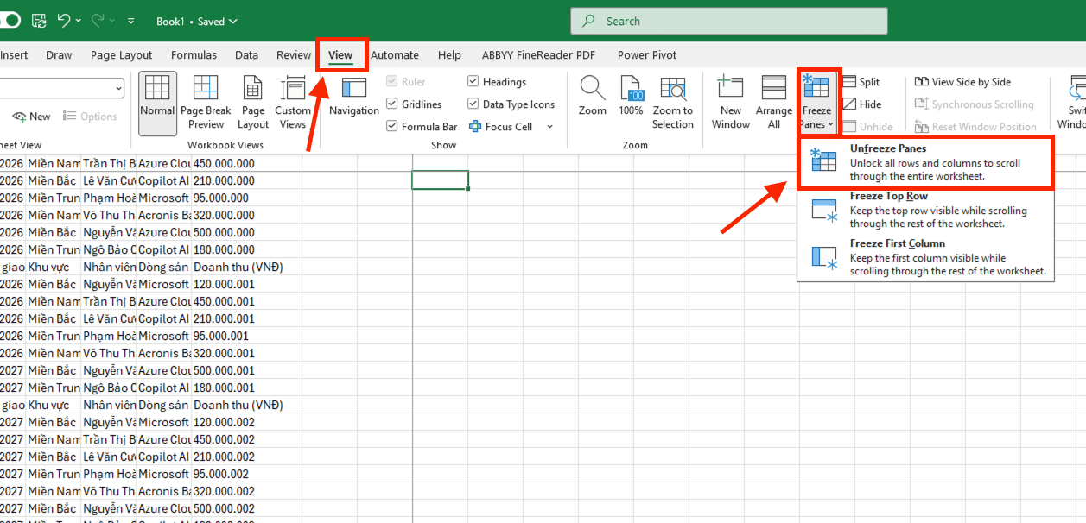Select the Page Layout view icon

pyautogui.click(x=253, y=102)
